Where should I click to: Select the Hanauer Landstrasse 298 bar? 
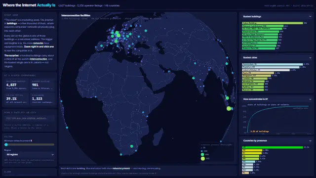coord(263,26)
